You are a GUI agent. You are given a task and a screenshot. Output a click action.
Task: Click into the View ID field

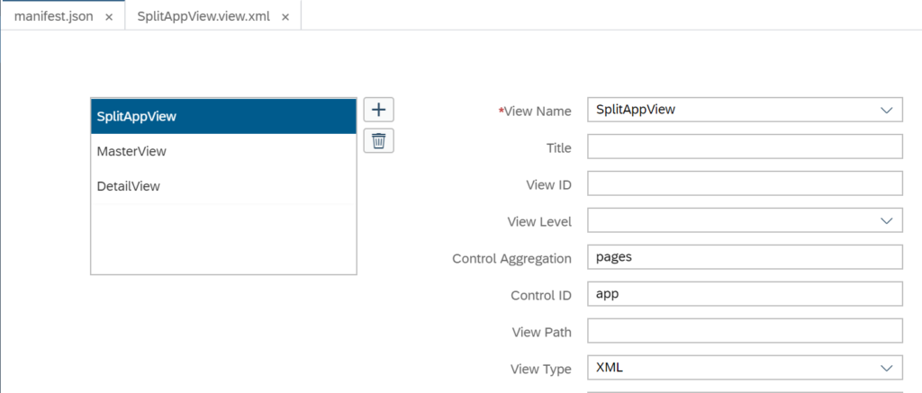(x=745, y=183)
